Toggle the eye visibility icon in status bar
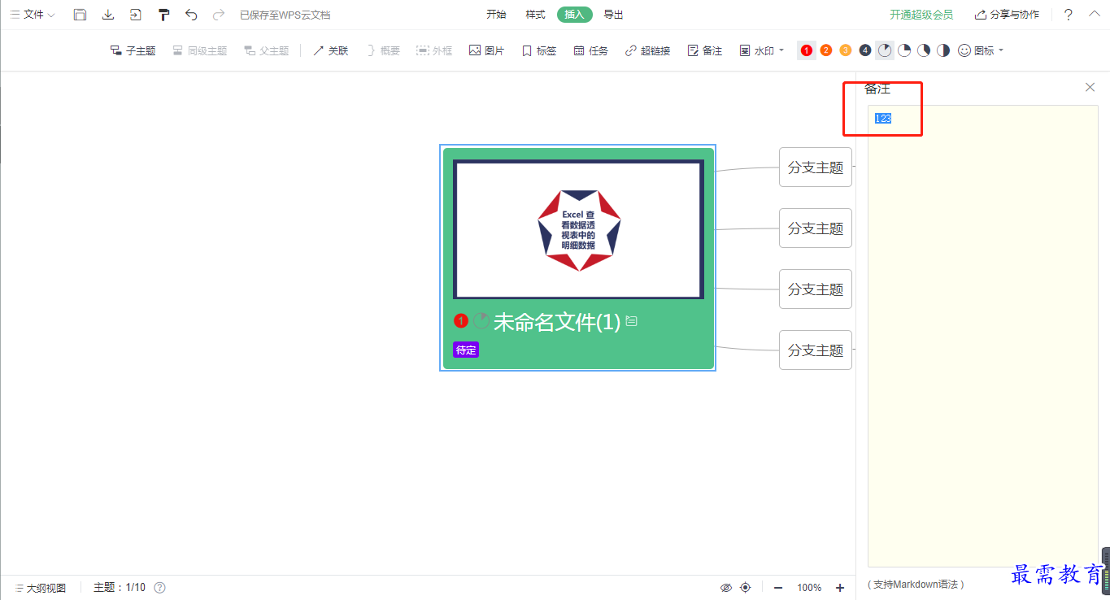The height and width of the screenshot is (600, 1110). point(726,588)
